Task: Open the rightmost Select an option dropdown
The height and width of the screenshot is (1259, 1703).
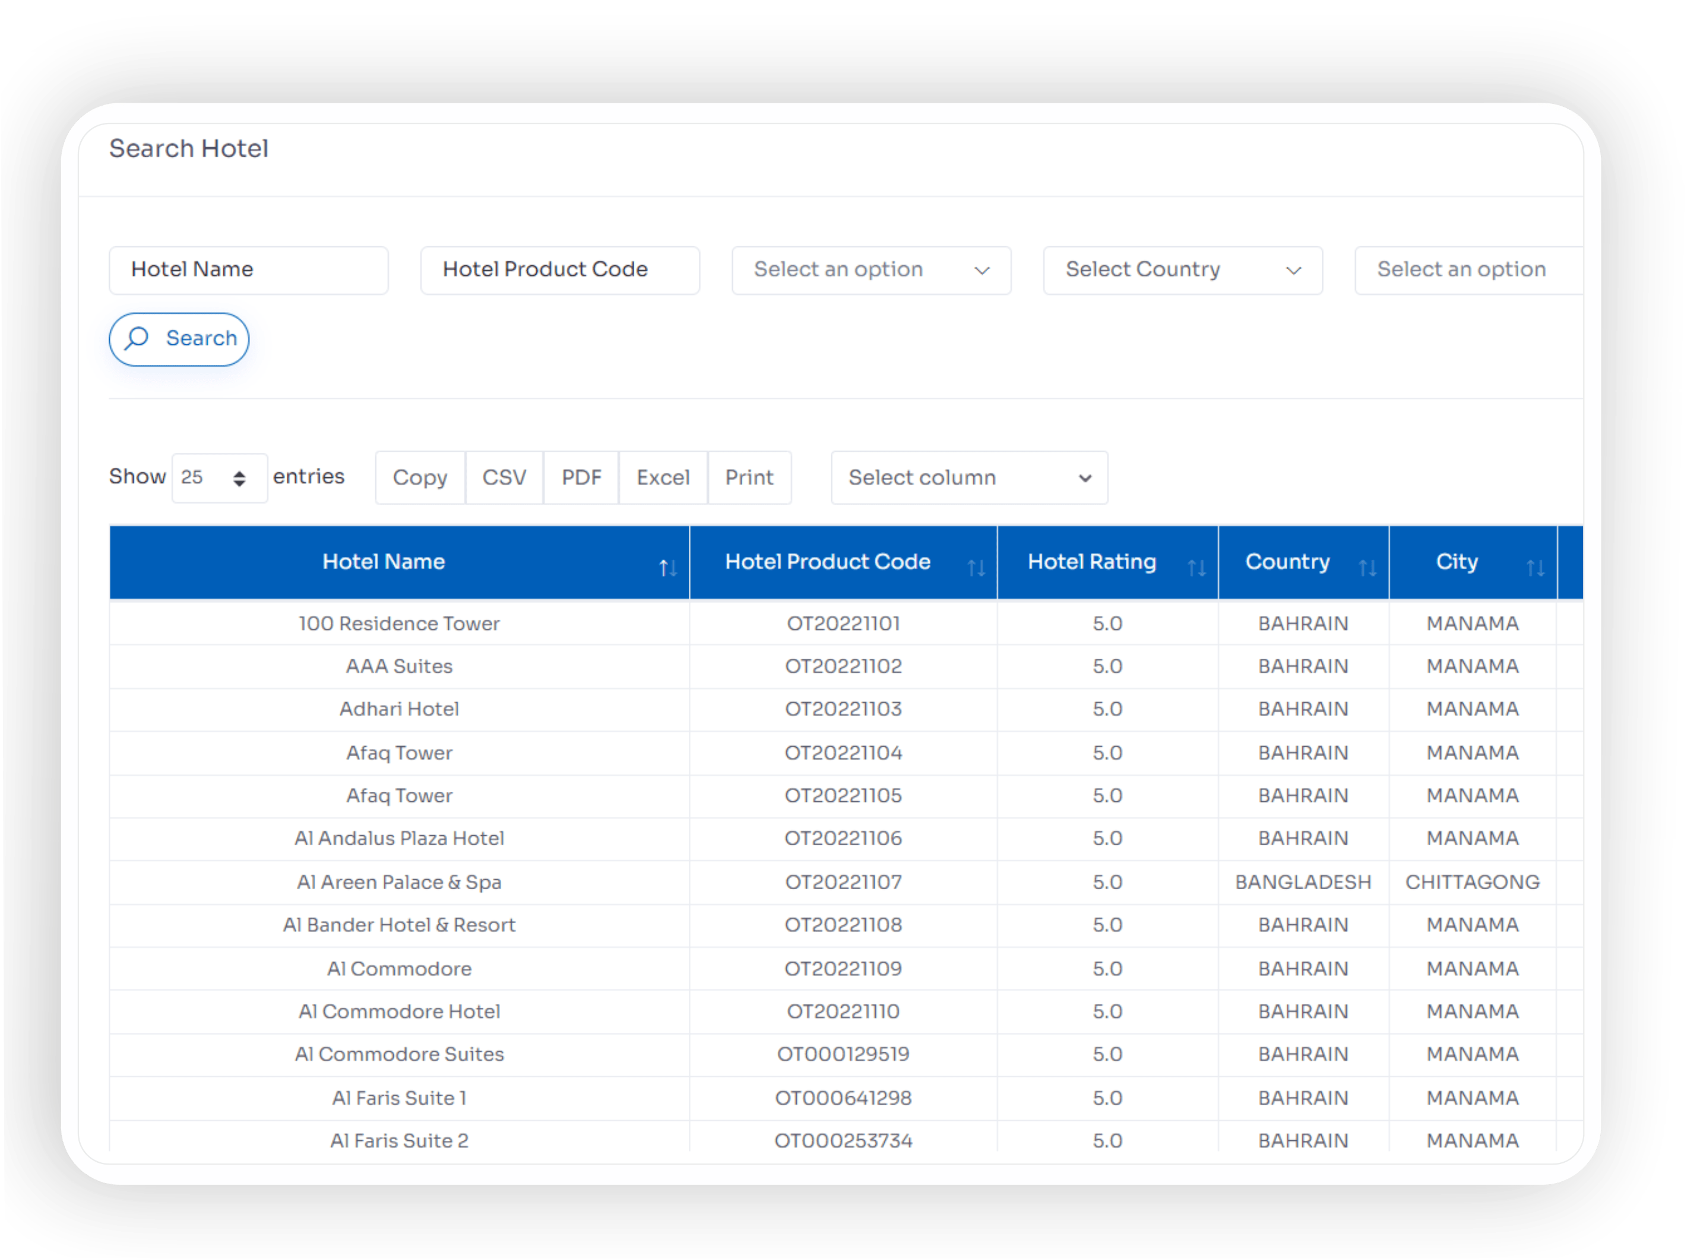Action: coord(1470,271)
